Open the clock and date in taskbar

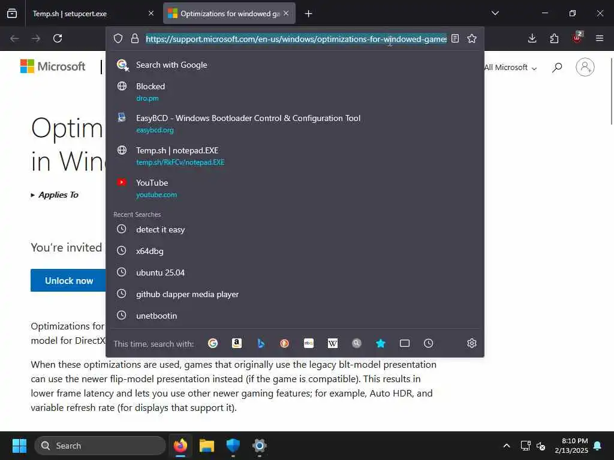(571, 446)
